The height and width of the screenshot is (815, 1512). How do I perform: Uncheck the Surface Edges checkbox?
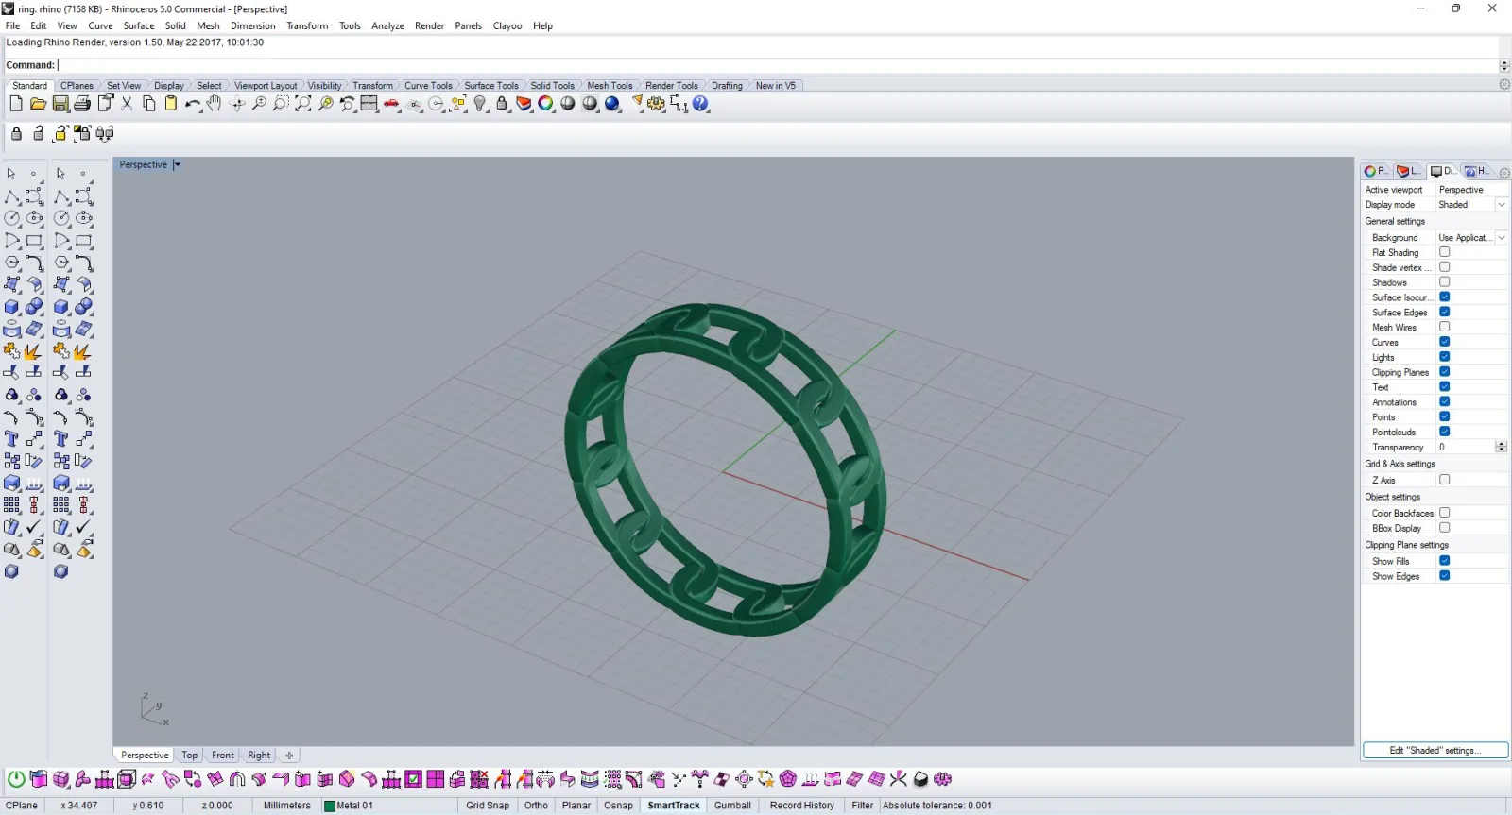[1444, 312]
